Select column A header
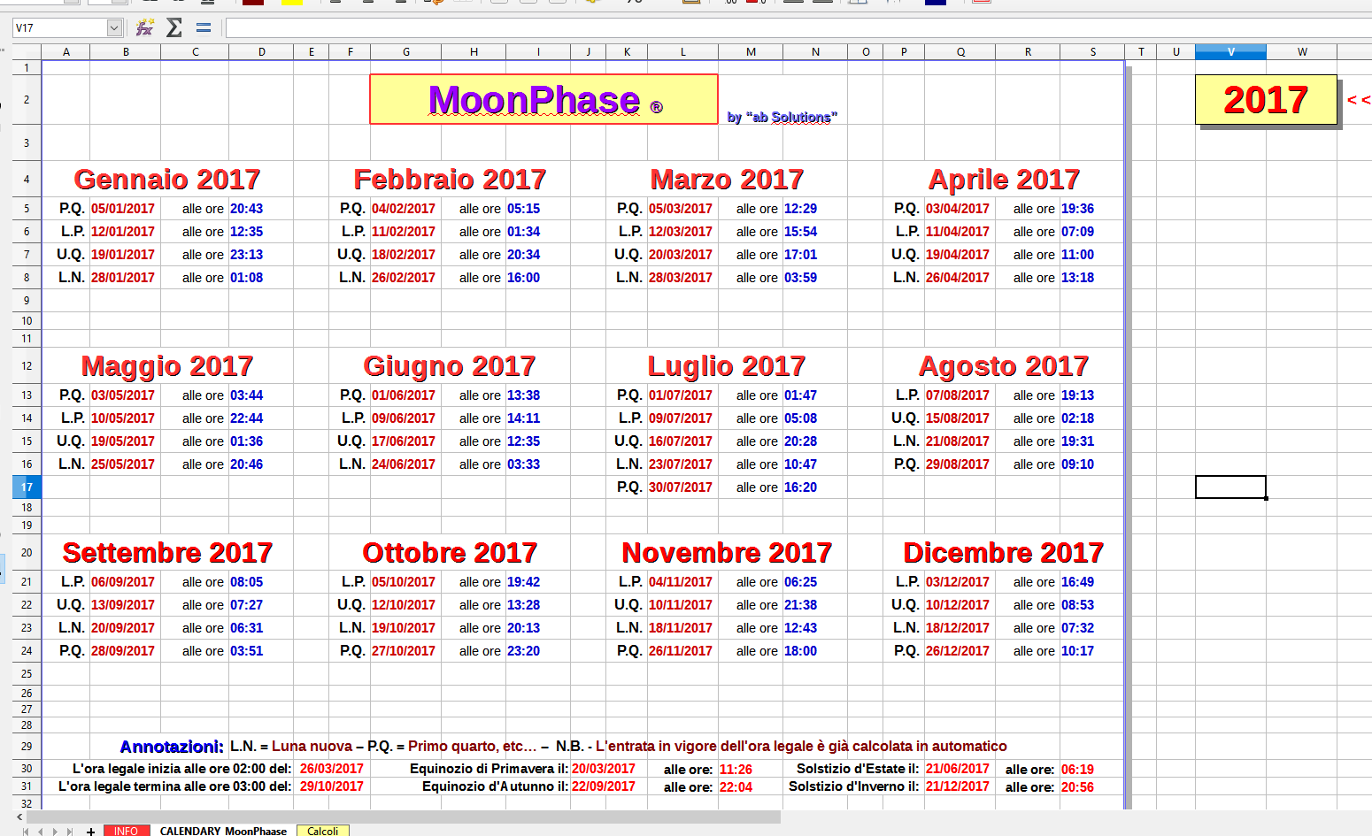The width and height of the screenshot is (1372, 836). 66,52
